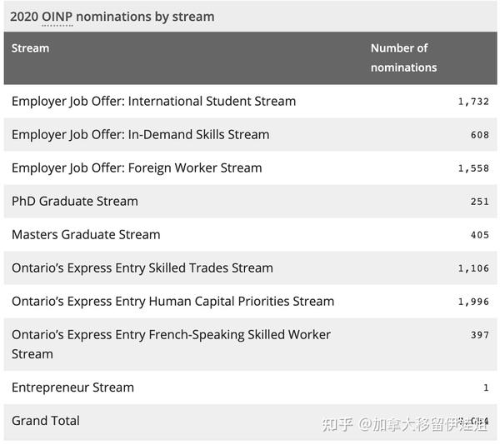Click the Grand Total row label
The image size is (500, 445).
[x=46, y=421]
